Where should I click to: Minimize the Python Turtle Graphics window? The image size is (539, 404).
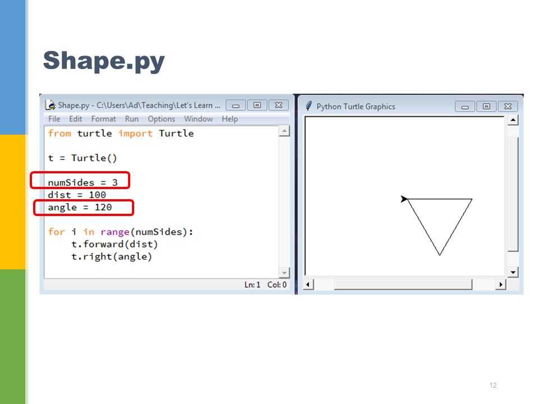tap(465, 107)
